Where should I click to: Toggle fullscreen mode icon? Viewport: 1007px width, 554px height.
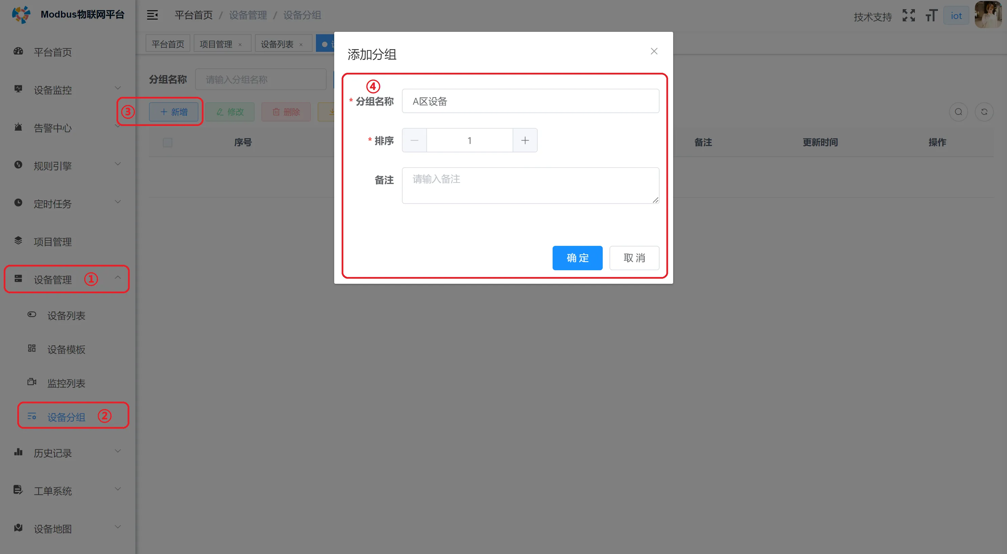pyautogui.click(x=908, y=16)
